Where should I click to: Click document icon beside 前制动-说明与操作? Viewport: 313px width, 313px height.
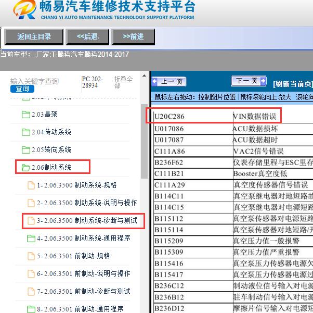(x=31, y=273)
